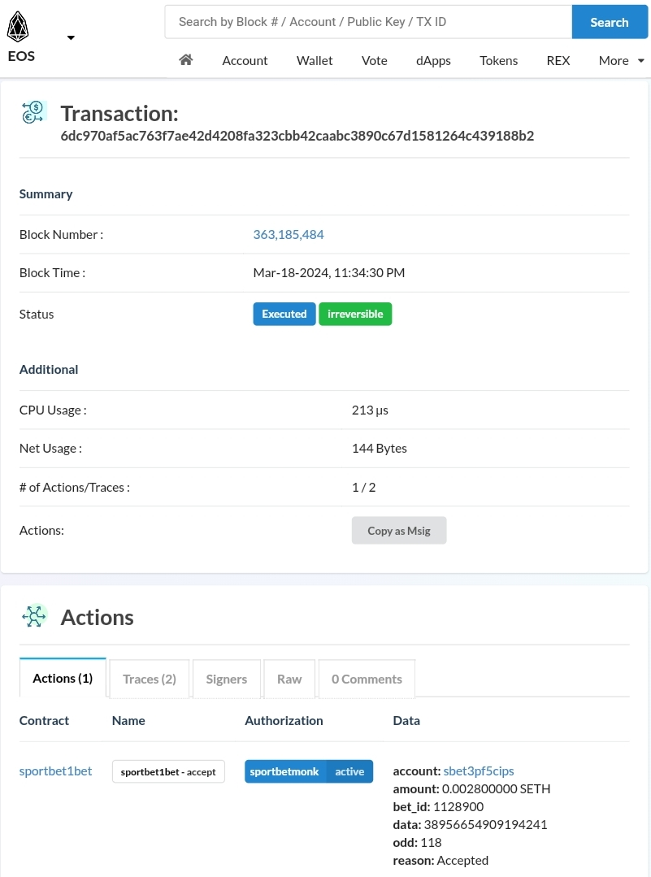This screenshot has width=651, height=877.
Task: Open the sbet3pf5cips account link
Action: pyautogui.click(x=479, y=771)
